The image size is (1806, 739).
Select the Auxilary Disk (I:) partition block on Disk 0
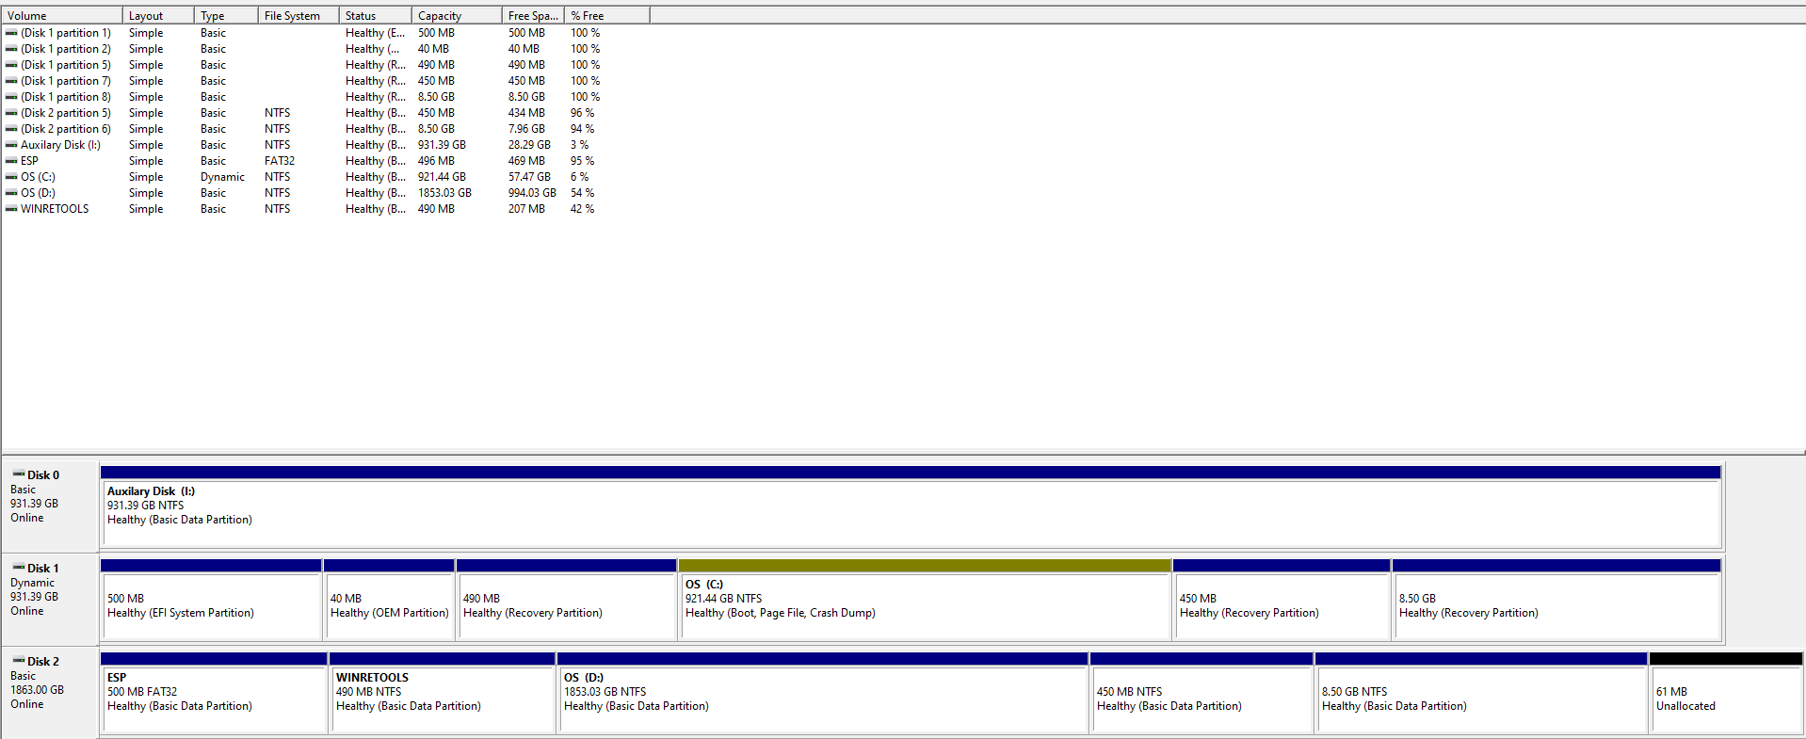(911, 506)
